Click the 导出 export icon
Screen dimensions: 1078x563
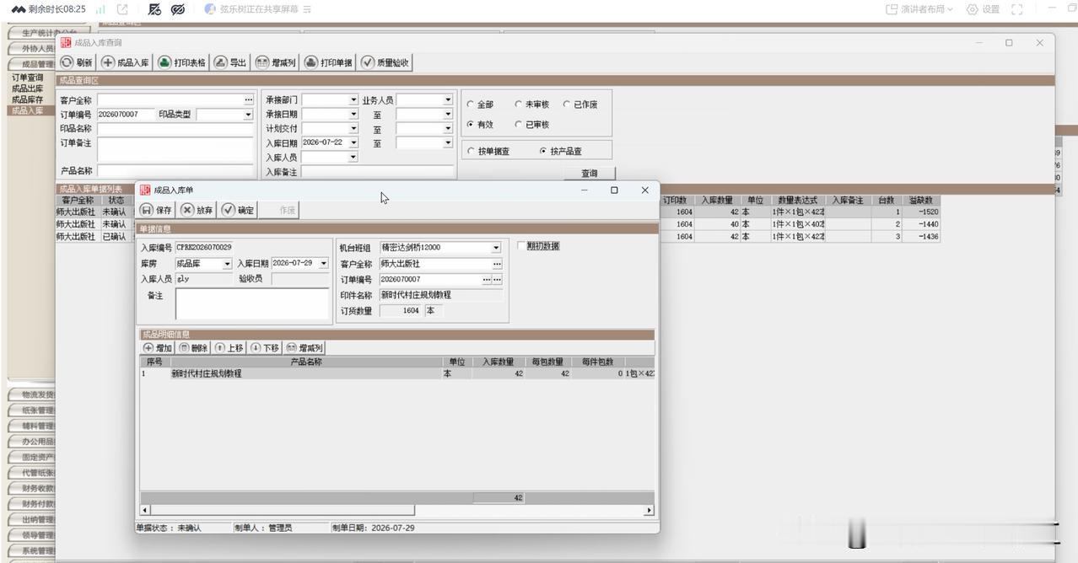coord(220,62)
